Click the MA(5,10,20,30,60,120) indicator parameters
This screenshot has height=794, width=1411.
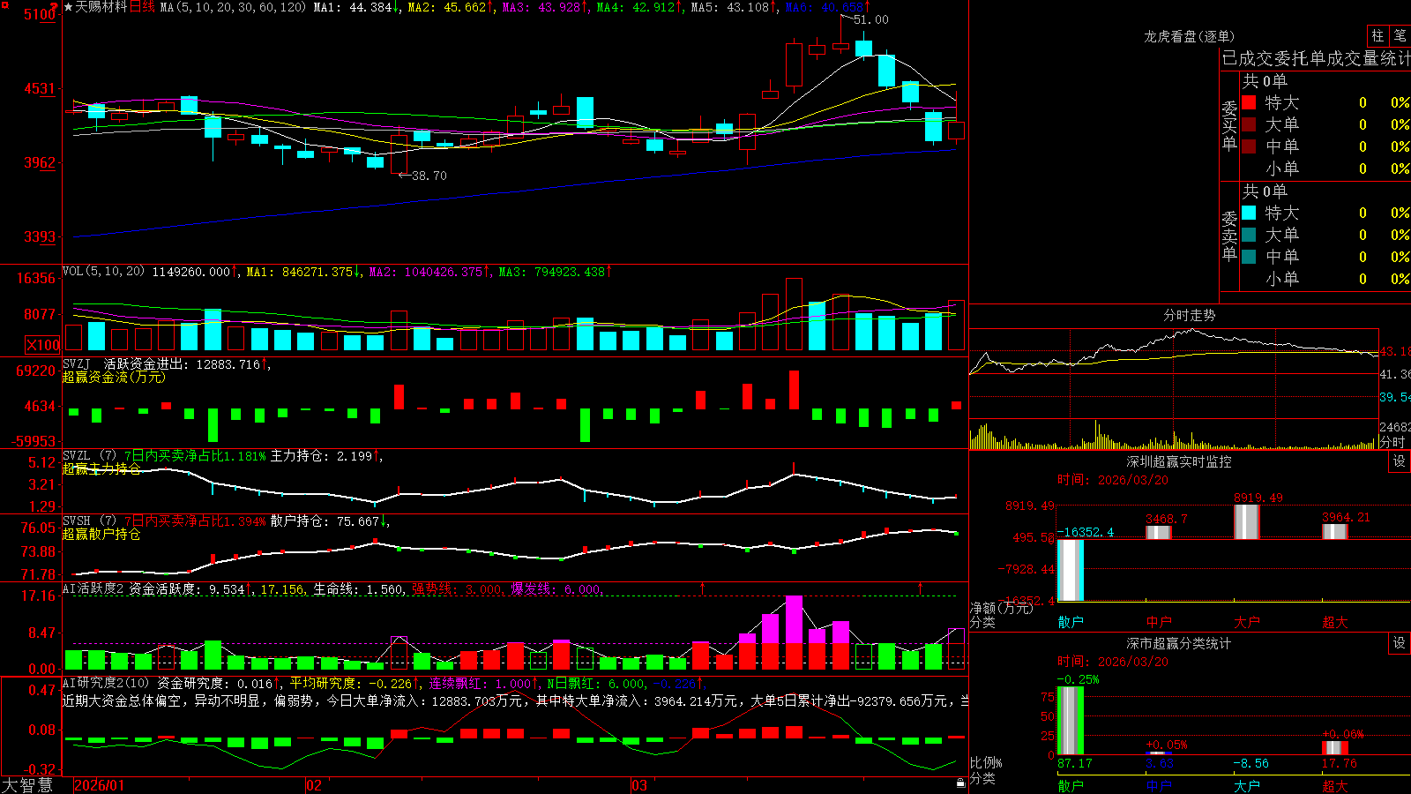tap(233, 7)
